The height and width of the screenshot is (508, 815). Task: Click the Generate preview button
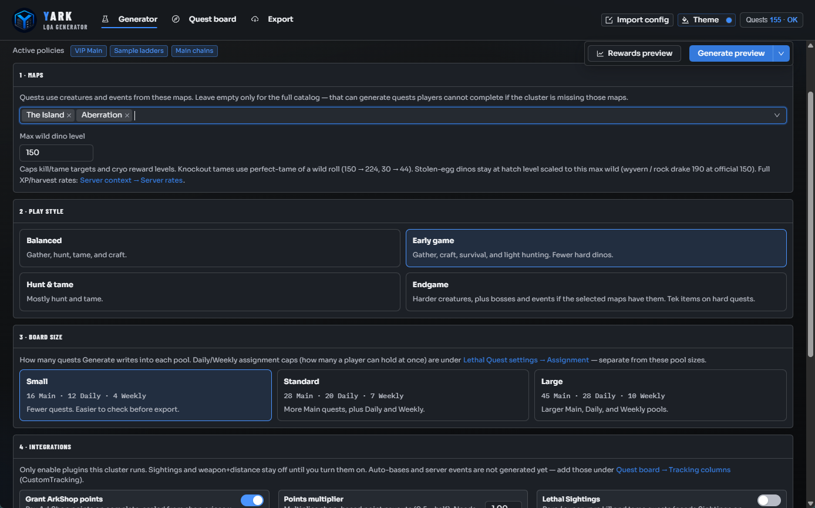pos(731,53)
